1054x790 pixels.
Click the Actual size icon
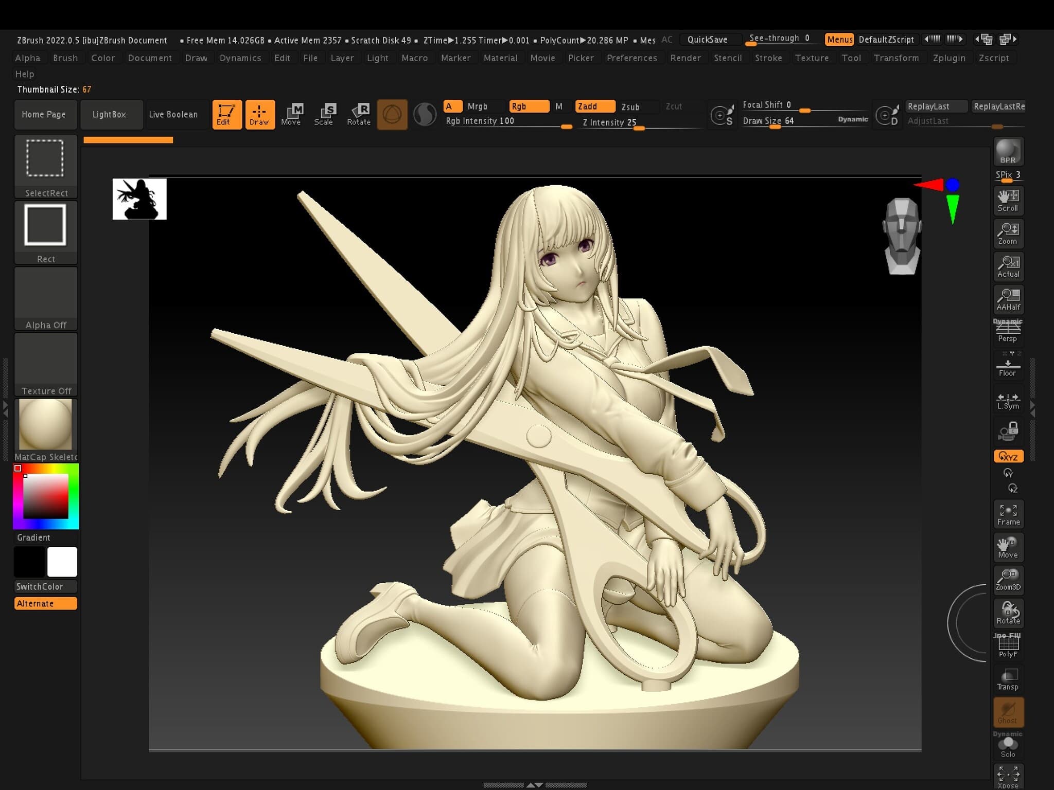[x=1008, y=266]
